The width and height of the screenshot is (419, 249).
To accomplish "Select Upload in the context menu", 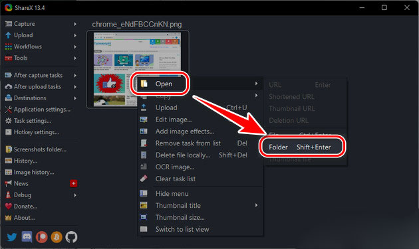I will [x=200, y=108].
